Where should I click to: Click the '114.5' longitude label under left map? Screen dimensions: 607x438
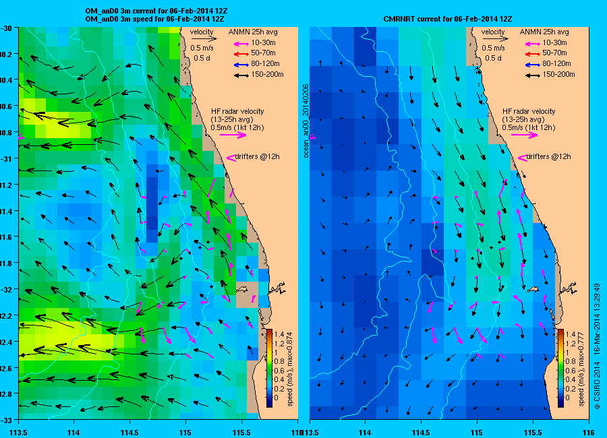click(129, 432)
